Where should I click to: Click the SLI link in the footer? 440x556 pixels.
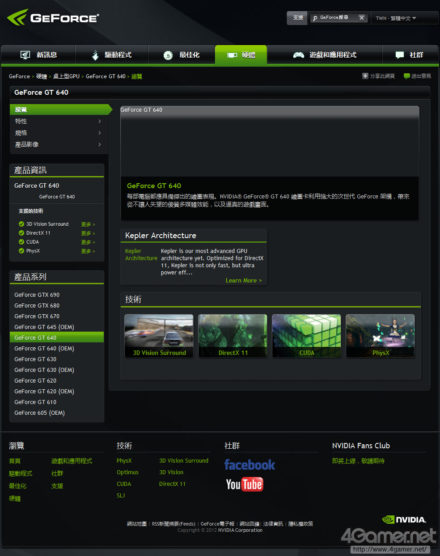121,496
